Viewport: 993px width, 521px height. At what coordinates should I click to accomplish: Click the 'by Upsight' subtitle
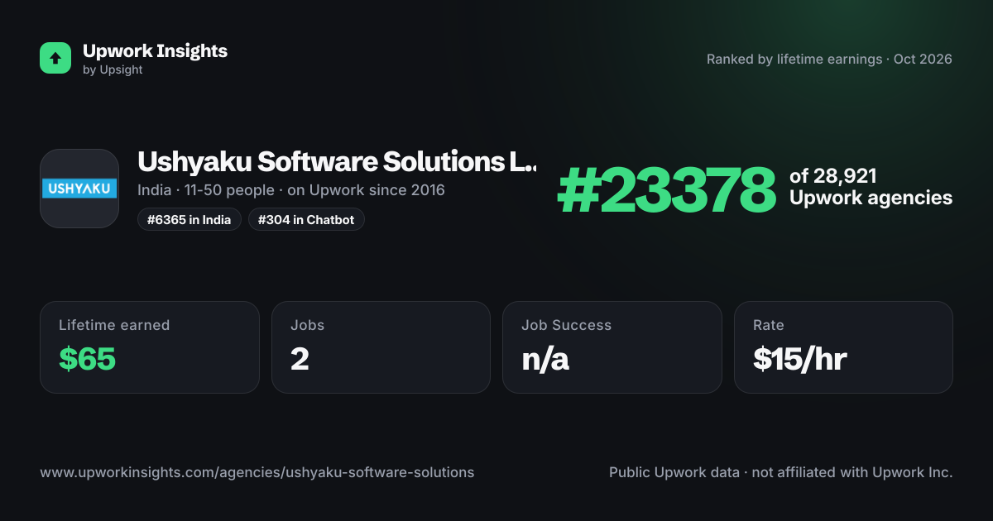pyautogui.click(x=113, y=70)
